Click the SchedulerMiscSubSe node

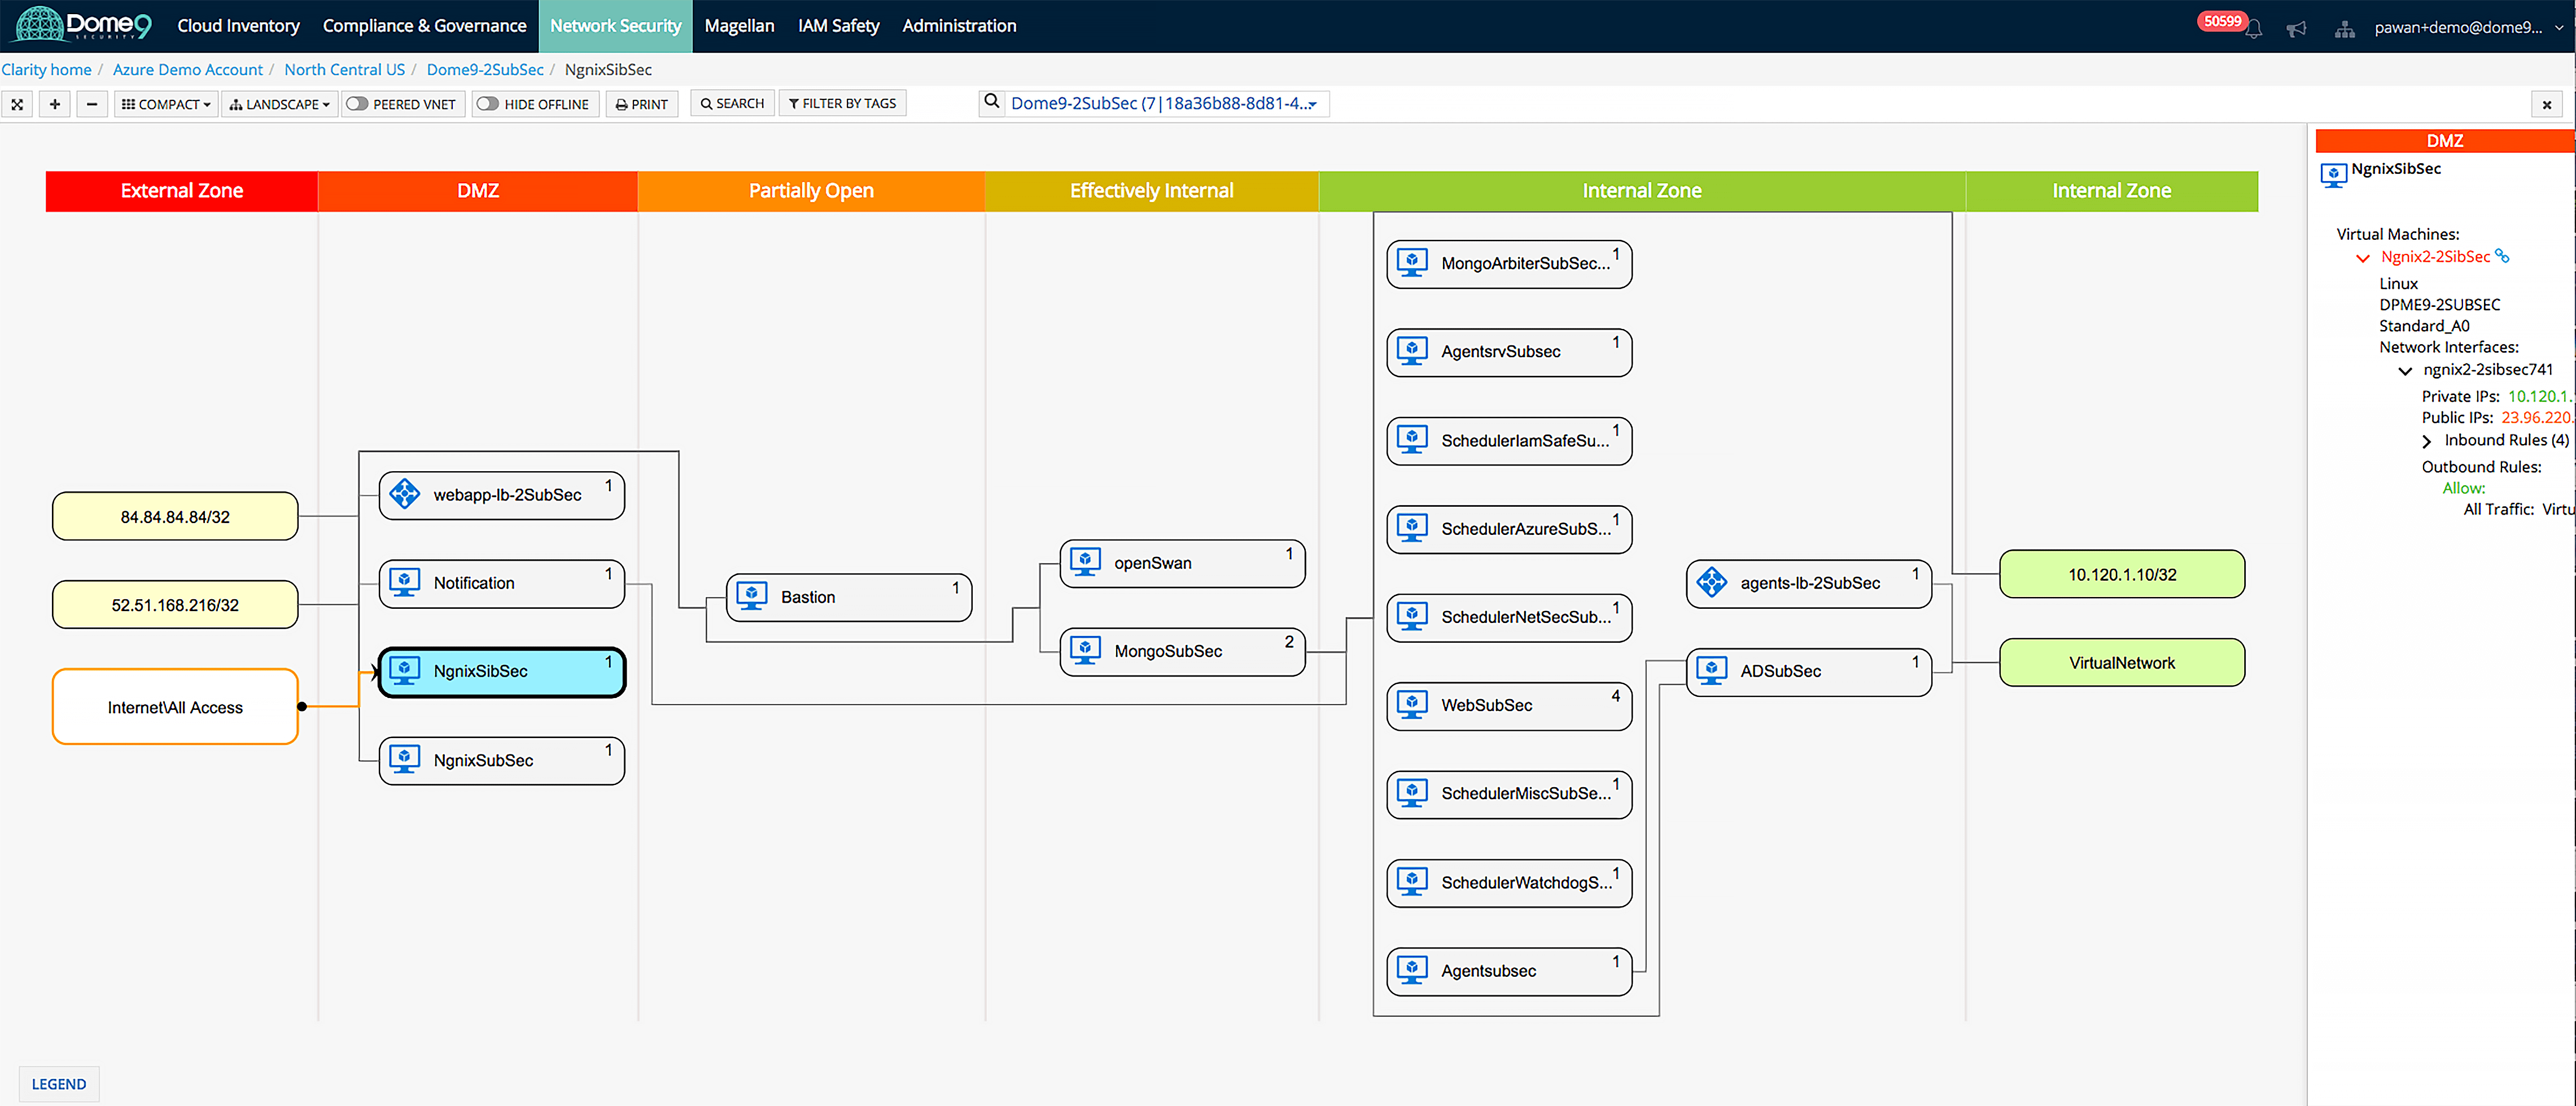(1509, 793)
